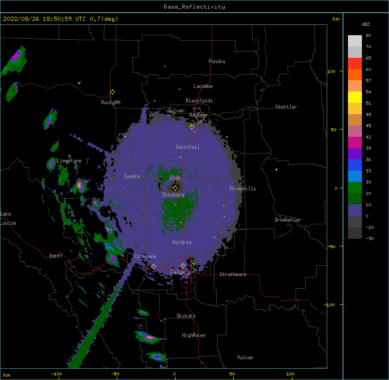The height and width of the screenshot is (380, 389).
Task: Select the bright green swatch between 30 and 20
Action: pos(355,188)
